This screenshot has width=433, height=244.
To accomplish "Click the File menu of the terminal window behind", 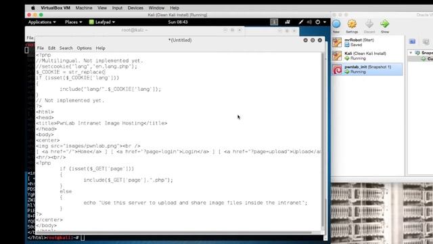I will 30,38.
